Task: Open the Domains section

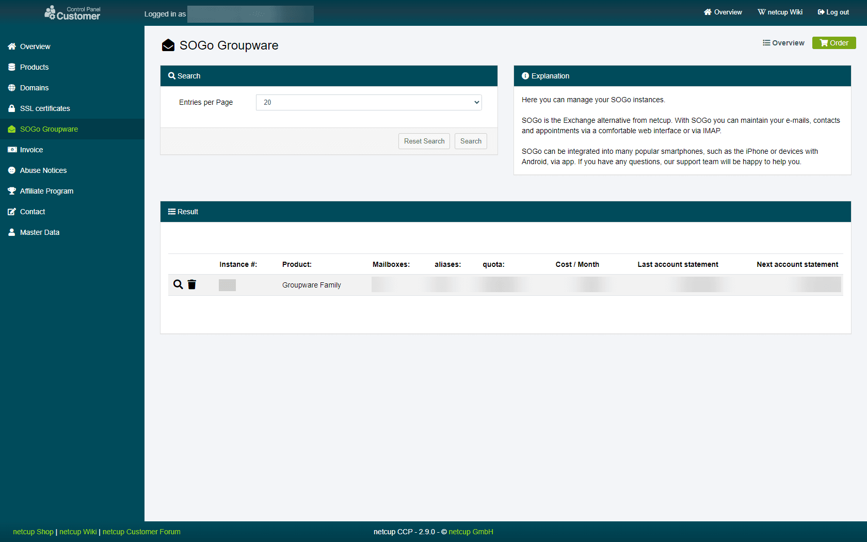Action: click(34, 87)
